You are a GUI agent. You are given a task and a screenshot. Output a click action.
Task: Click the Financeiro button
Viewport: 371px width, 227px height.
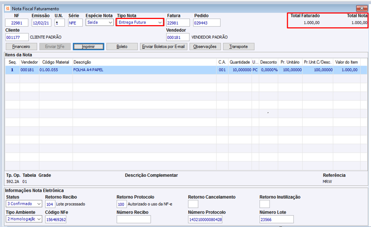(21, 47)
